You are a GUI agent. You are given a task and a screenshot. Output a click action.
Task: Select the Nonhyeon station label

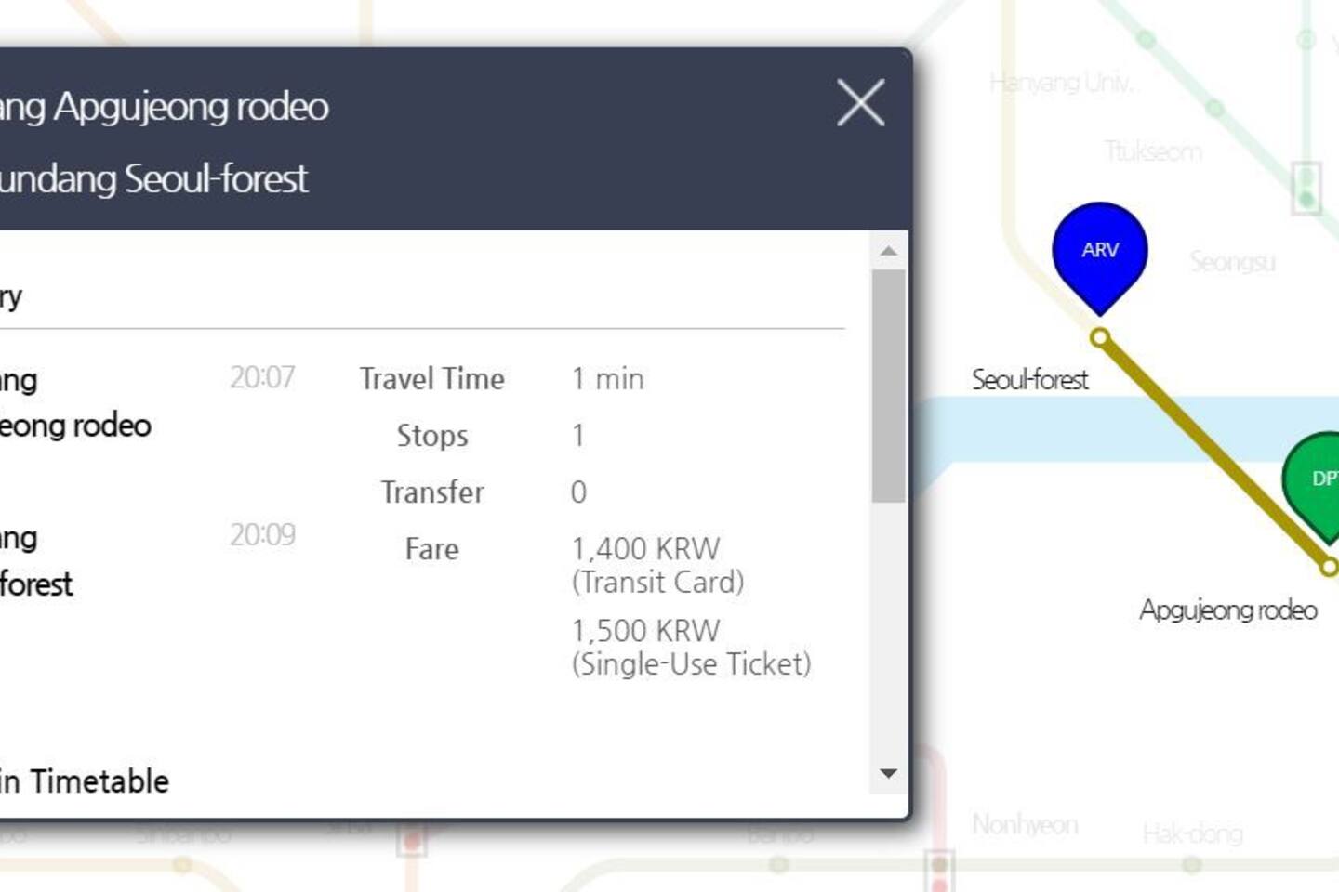coord(1025,825)
